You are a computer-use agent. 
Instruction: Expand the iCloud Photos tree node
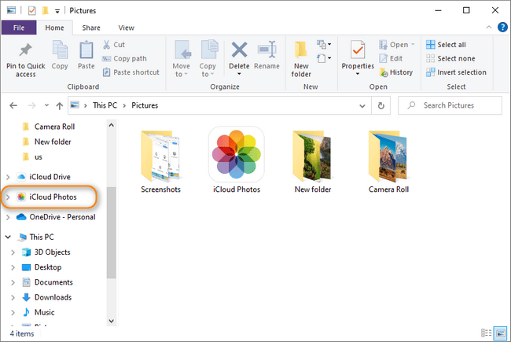click(9, 197)
